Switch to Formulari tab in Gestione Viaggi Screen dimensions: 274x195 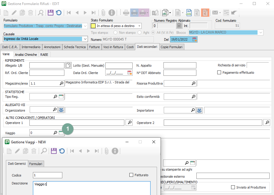(36, 164)
